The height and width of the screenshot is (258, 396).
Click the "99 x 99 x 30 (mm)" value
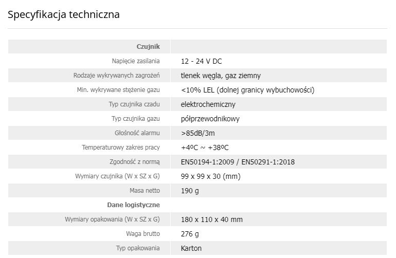pos(211,176)
